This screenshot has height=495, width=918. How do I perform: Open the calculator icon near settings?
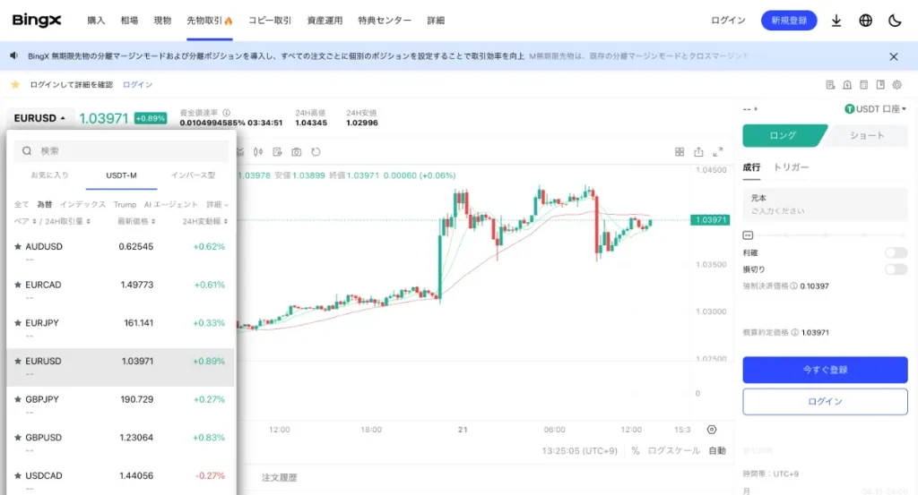(863, 85)
